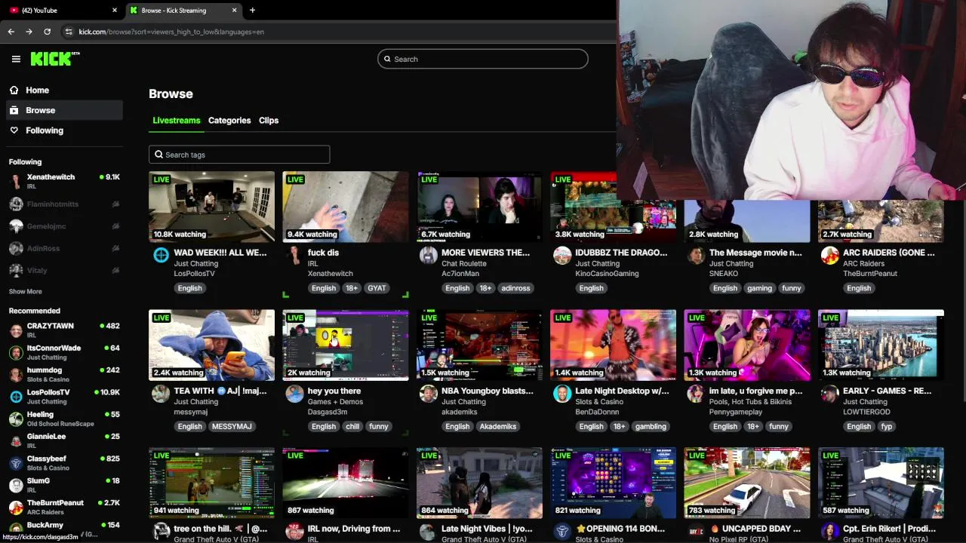
Task: Click SlumG avatar in Recommended
Action: [x=16, y=485]
